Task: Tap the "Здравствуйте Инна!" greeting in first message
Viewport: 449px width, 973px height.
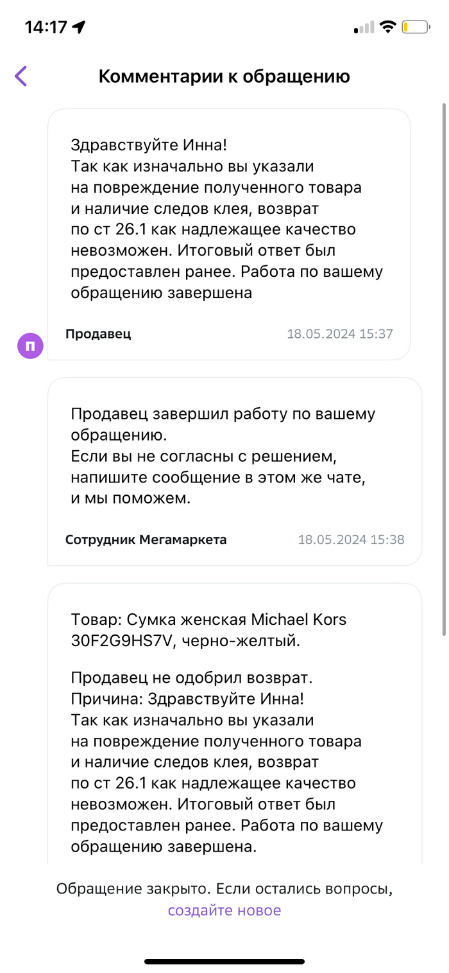Action: (x=149, y=145)
